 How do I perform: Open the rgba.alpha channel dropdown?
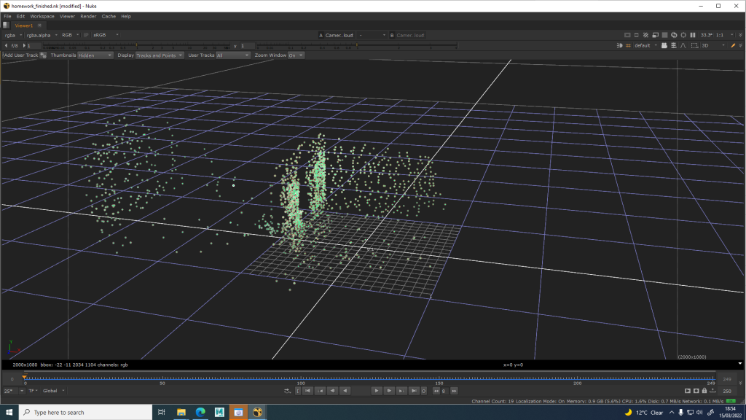(x=42, y=35)
